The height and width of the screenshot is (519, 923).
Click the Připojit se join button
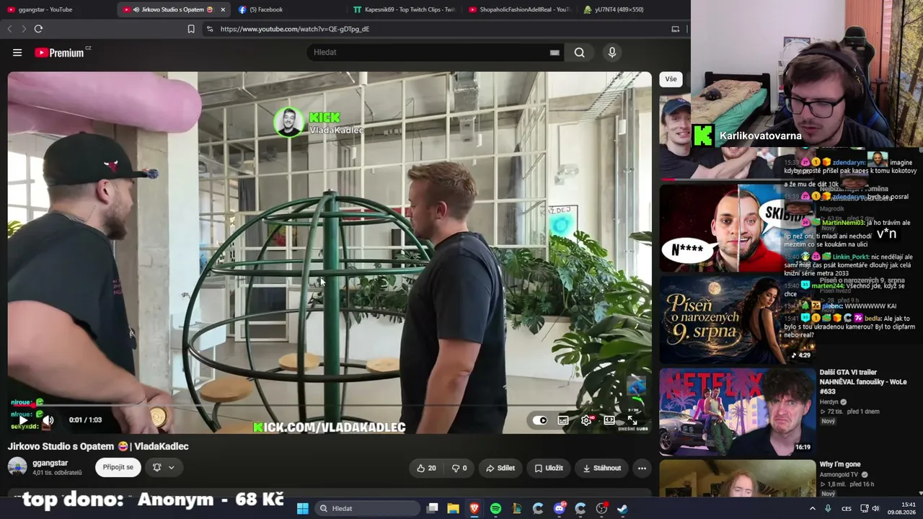(118, 468)
